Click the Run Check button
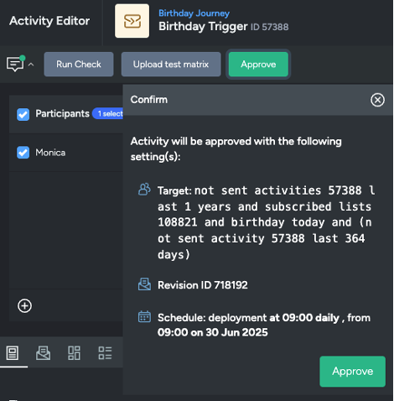 79,65
